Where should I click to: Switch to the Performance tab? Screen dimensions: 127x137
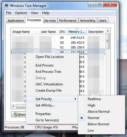coord(68,21)
